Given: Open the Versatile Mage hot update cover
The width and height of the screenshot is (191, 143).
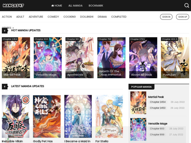Looking at the screenshot, I should click(48, 58).
